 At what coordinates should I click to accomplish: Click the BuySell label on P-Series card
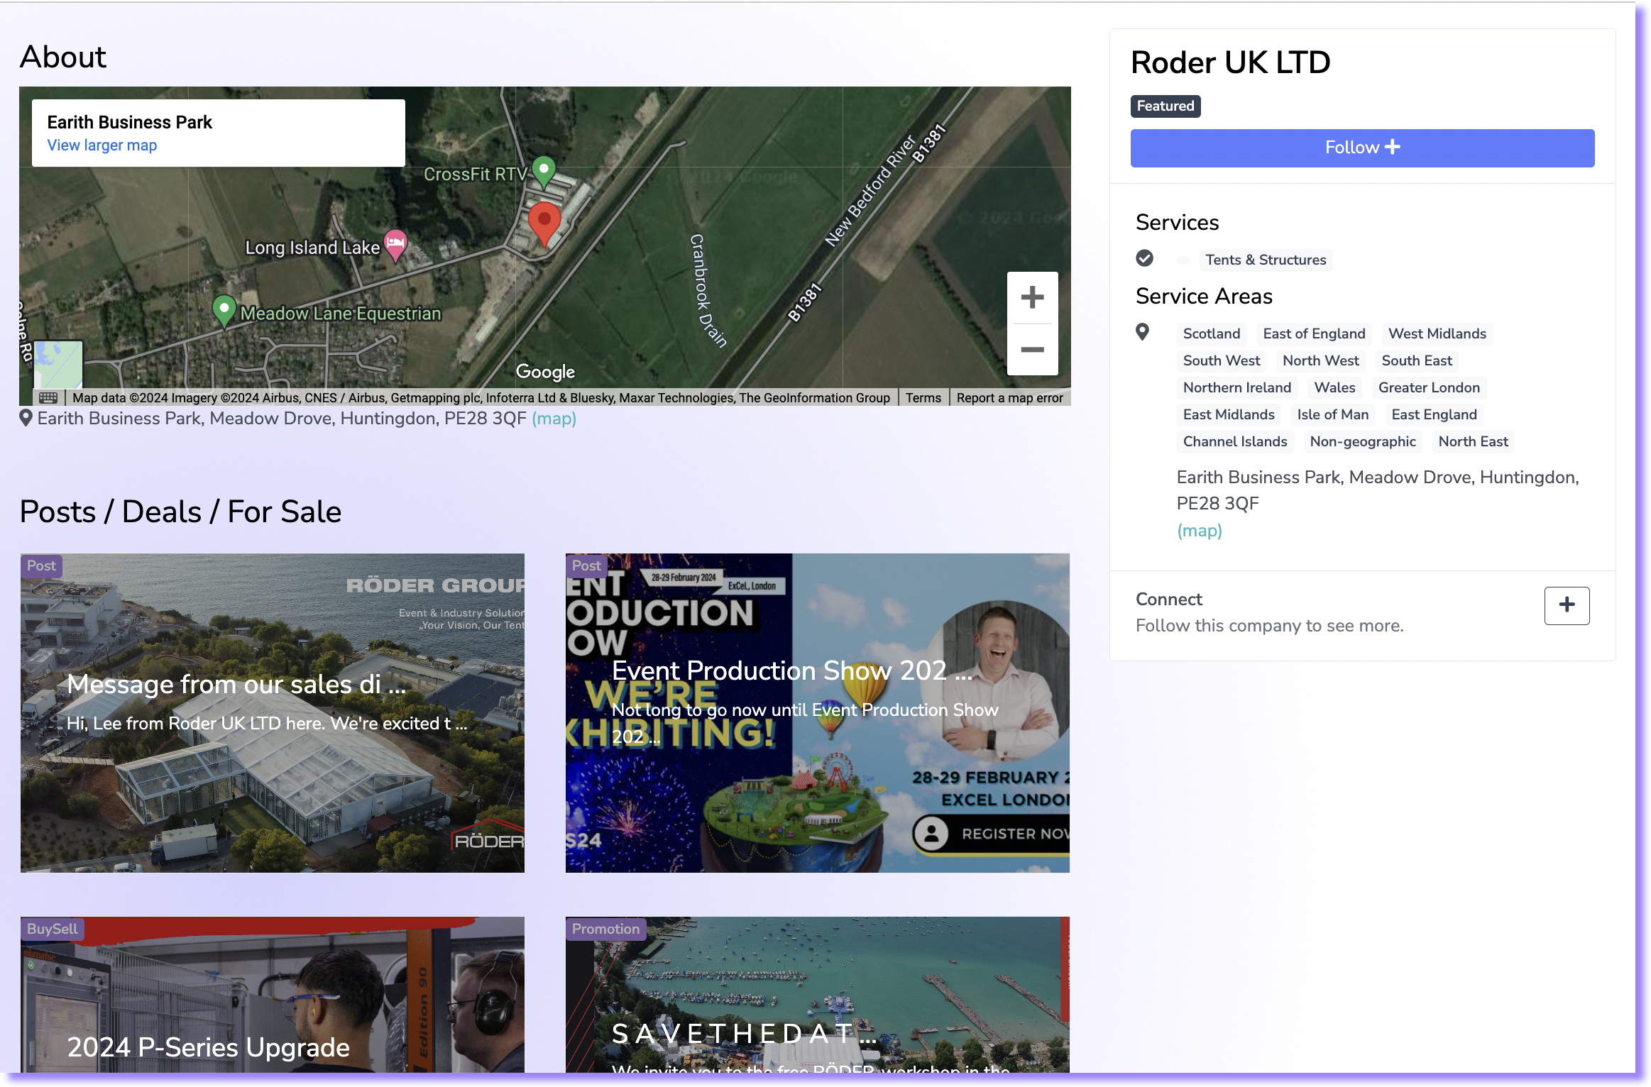click(x=53, y=929)
